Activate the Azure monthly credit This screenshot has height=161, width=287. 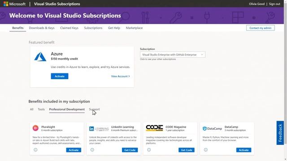pyautogui.click(x=60, y=76)
